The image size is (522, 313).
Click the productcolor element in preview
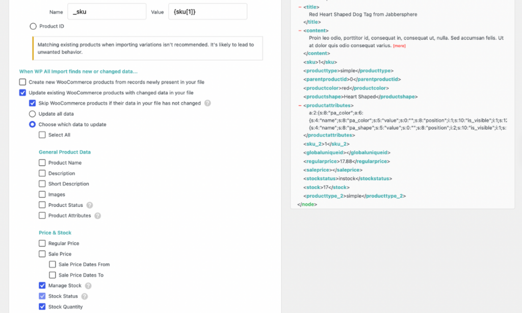coord(346,88)
